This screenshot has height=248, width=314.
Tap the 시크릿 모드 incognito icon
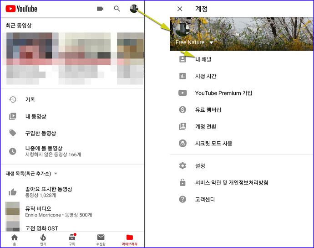click(182, 143)
